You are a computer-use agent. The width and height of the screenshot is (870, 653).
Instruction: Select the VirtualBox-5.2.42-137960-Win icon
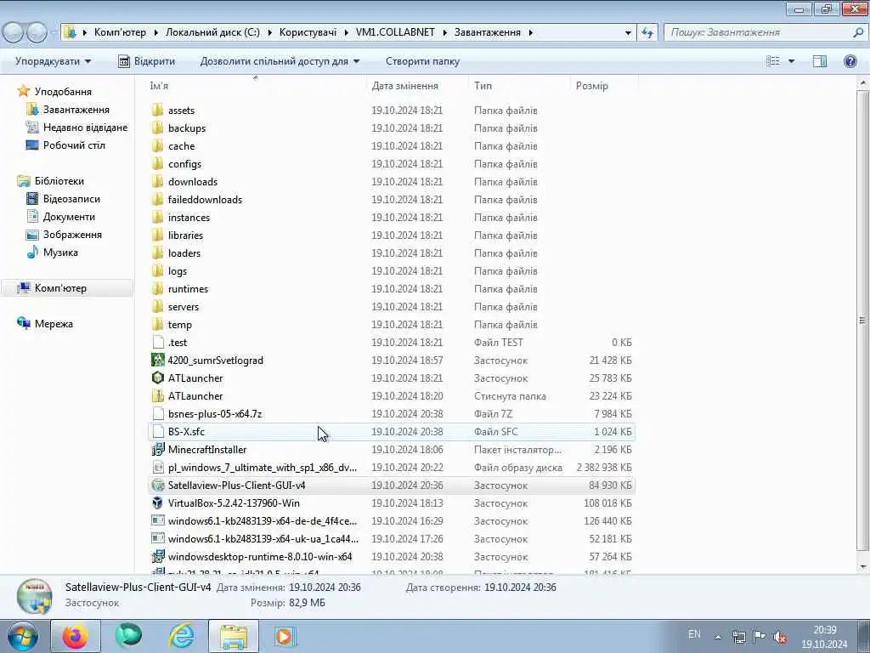tap(157, 503)
